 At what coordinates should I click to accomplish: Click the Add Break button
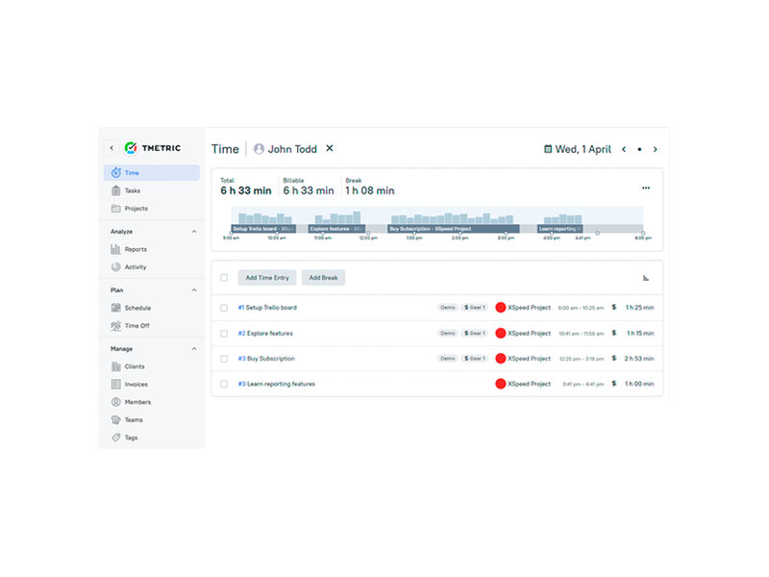[x=323, y=278]
